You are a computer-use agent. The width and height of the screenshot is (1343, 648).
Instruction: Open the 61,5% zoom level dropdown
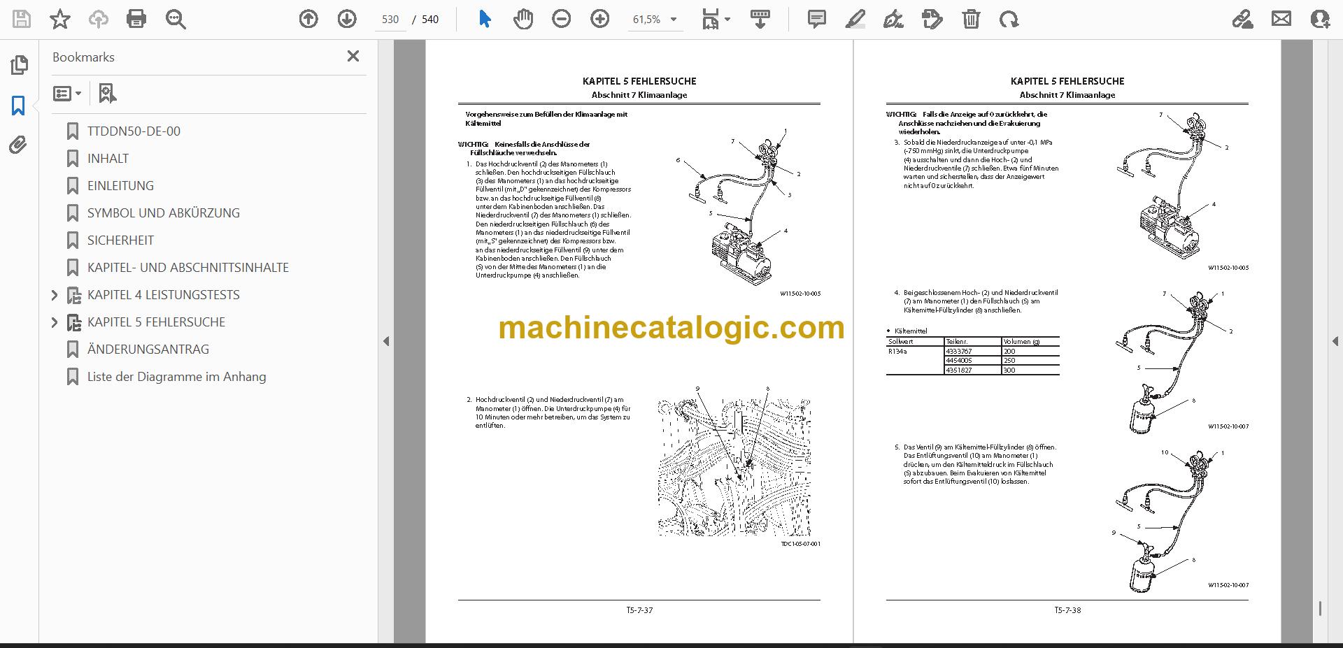[x=655, y=20]
